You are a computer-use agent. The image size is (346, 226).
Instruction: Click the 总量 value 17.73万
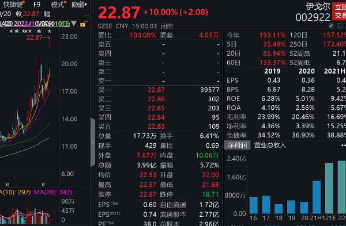click(145, 136)
